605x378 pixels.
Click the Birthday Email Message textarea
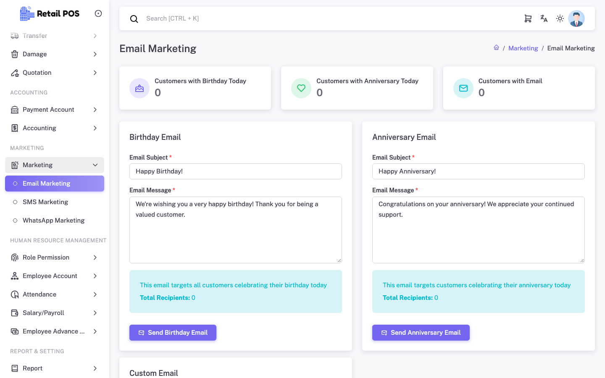[x=236, y=230]
